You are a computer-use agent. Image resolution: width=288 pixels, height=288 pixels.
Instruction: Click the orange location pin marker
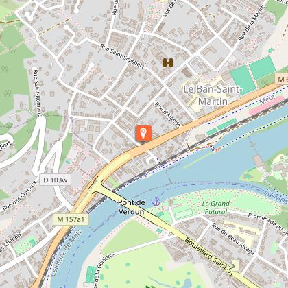(x=143, y=134)
